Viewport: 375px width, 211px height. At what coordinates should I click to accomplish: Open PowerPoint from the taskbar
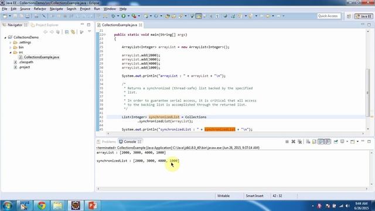point(93,206)
